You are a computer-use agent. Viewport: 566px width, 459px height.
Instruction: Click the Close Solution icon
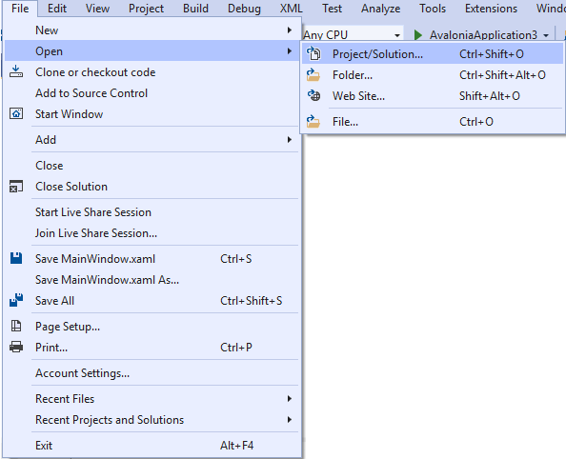point(16,187)
